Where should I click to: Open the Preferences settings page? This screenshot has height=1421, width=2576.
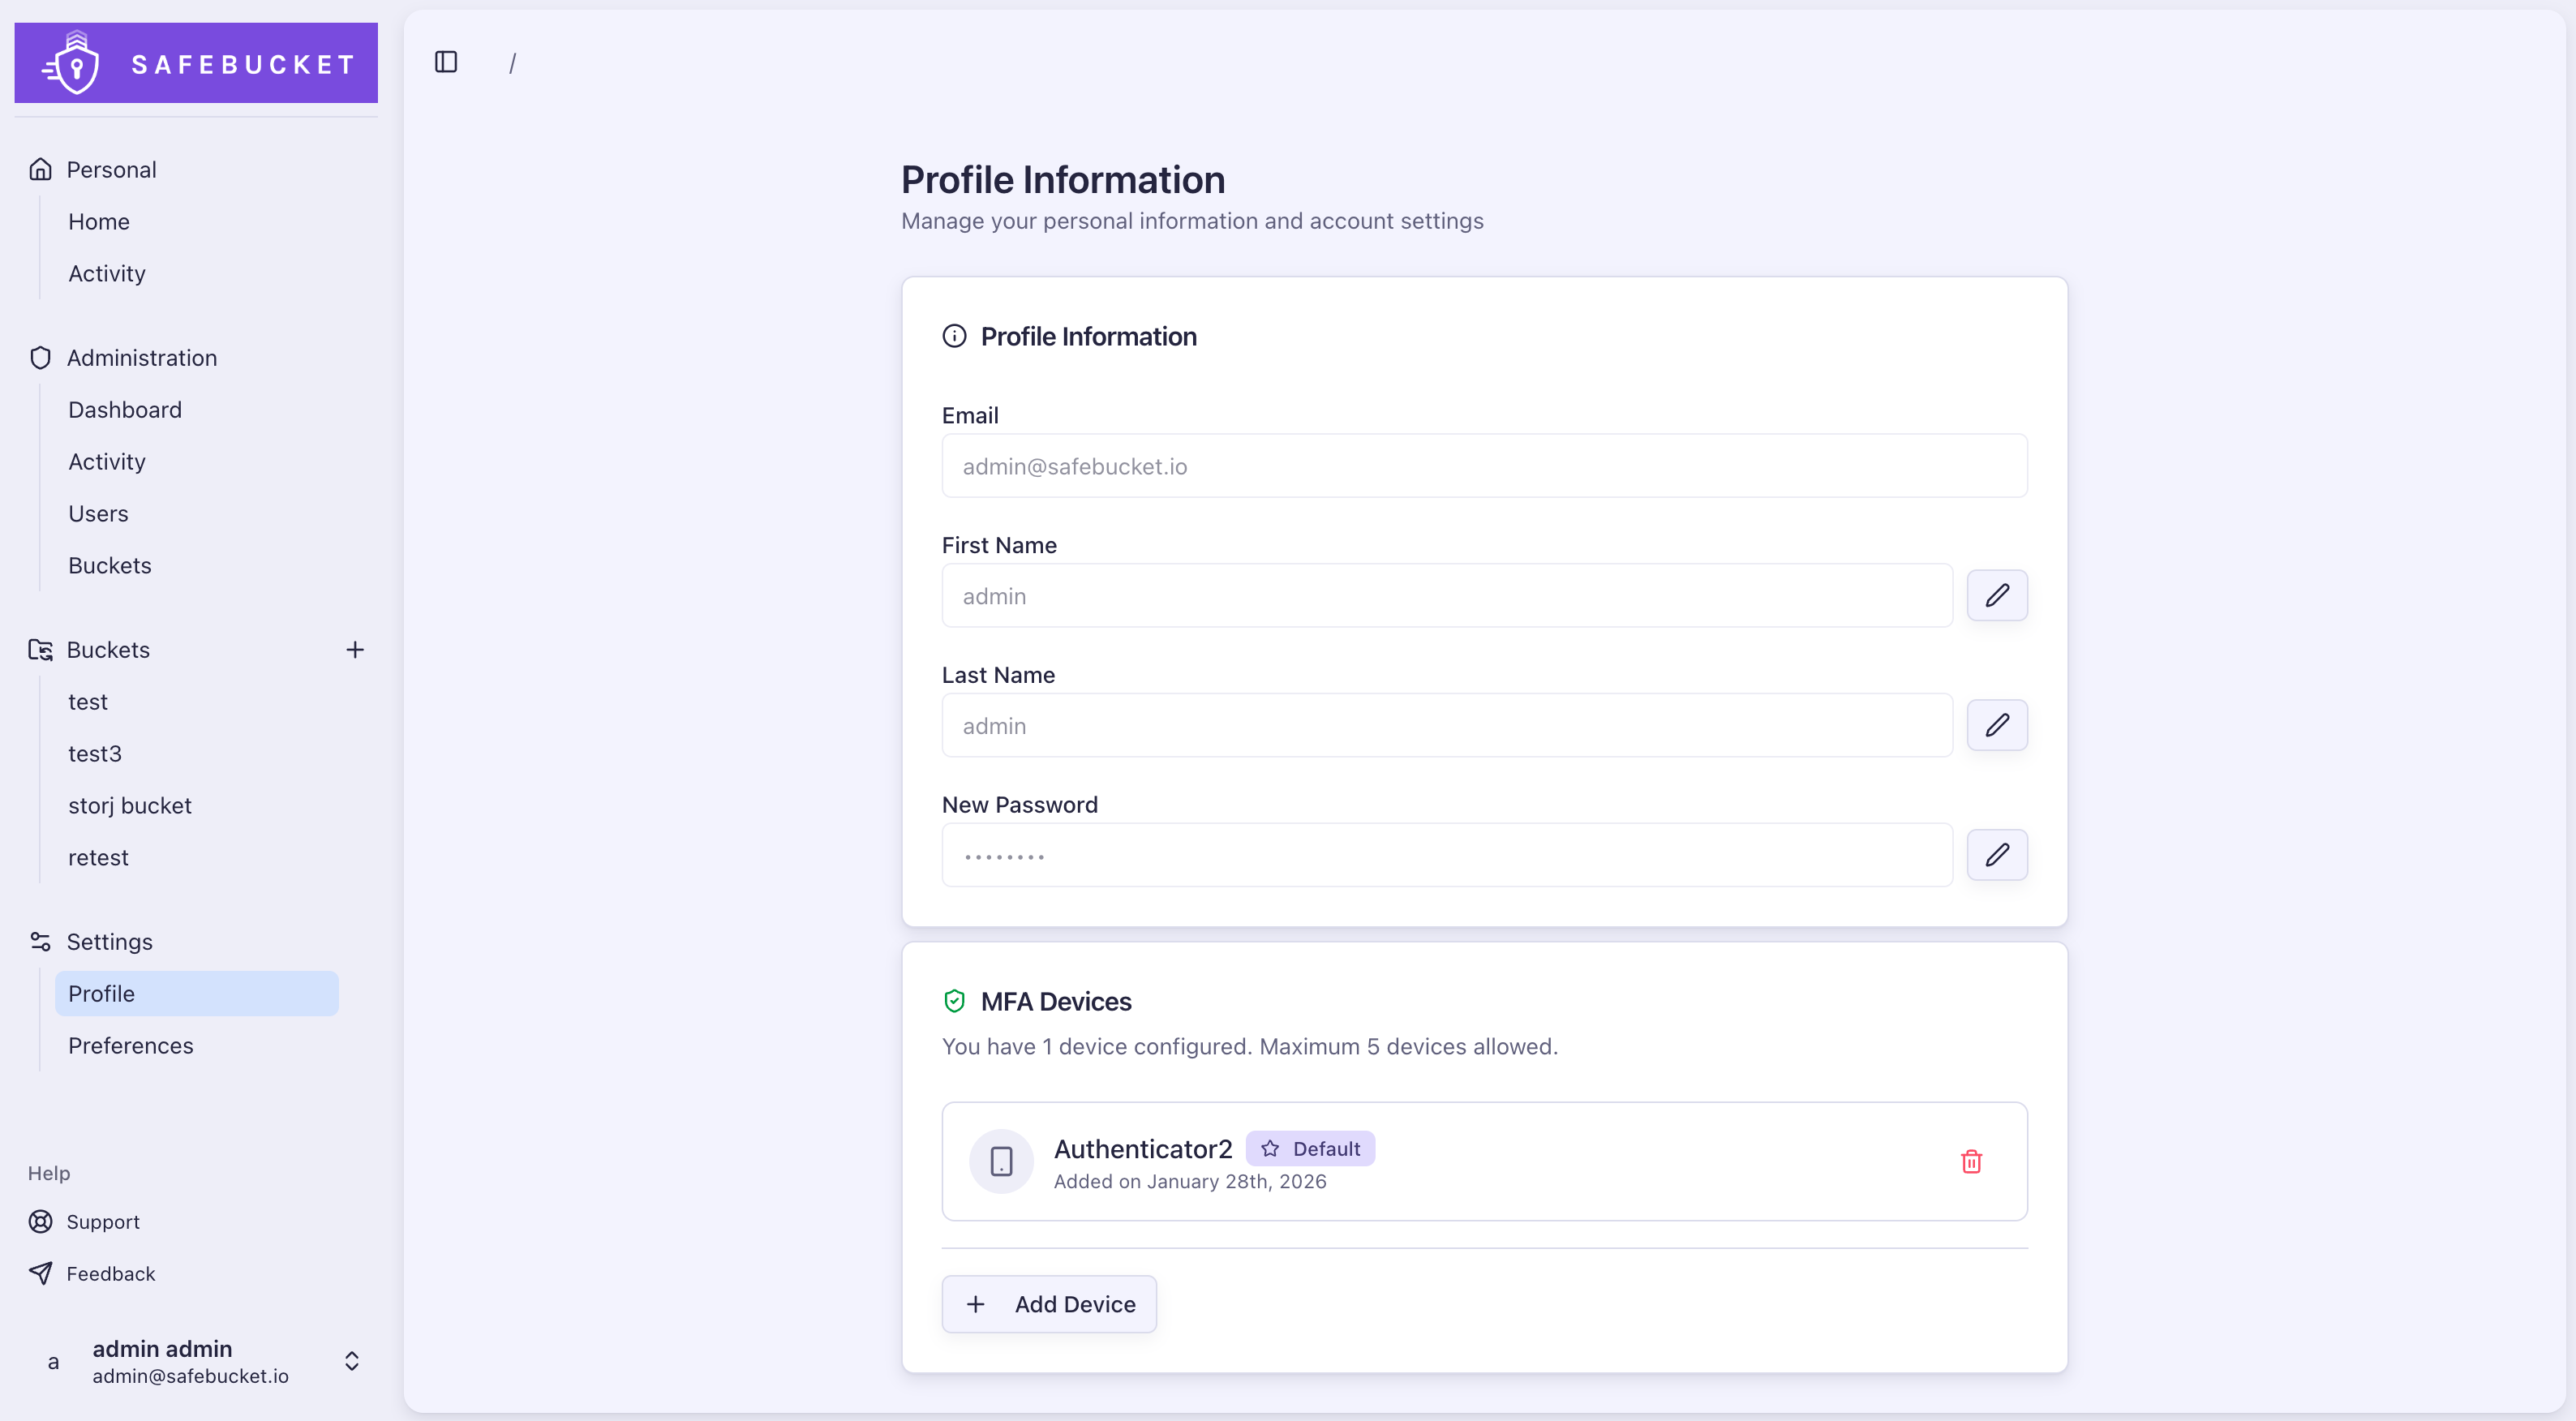coord(131,1045)
